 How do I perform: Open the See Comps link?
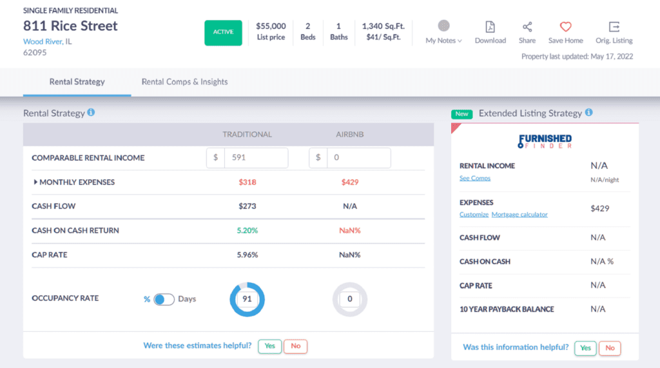click(x=474, y=179)
